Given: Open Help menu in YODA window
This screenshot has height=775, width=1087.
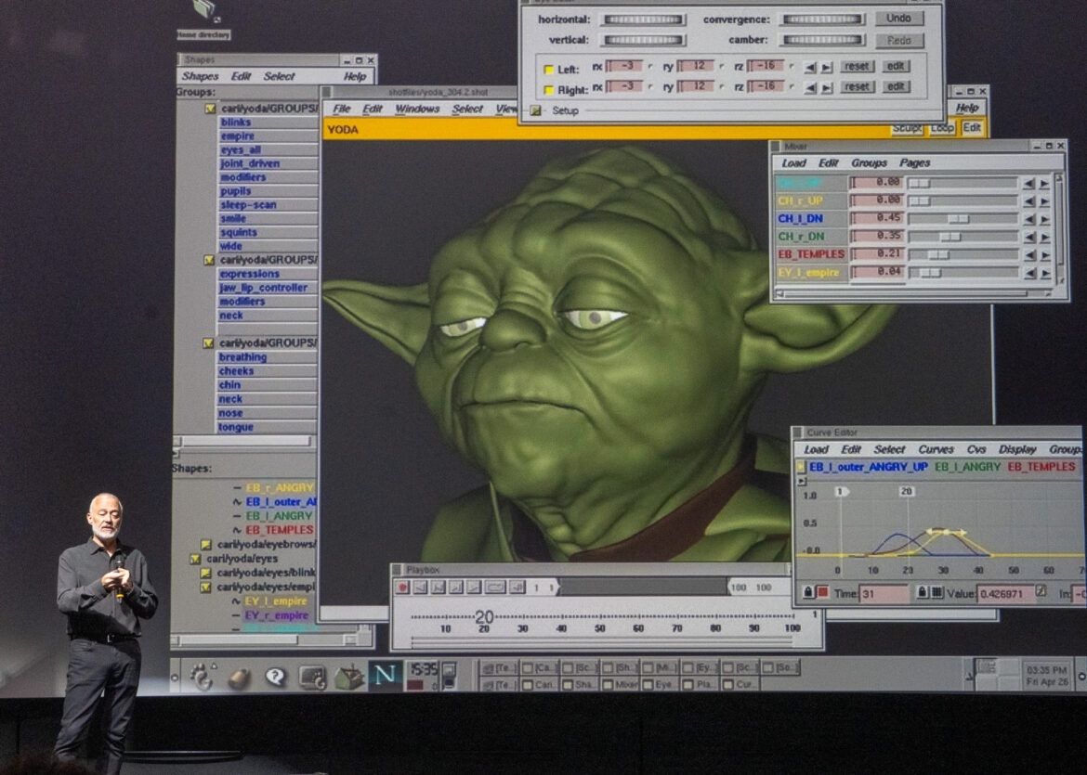Looking at the screenshot, I should point(966,108).
